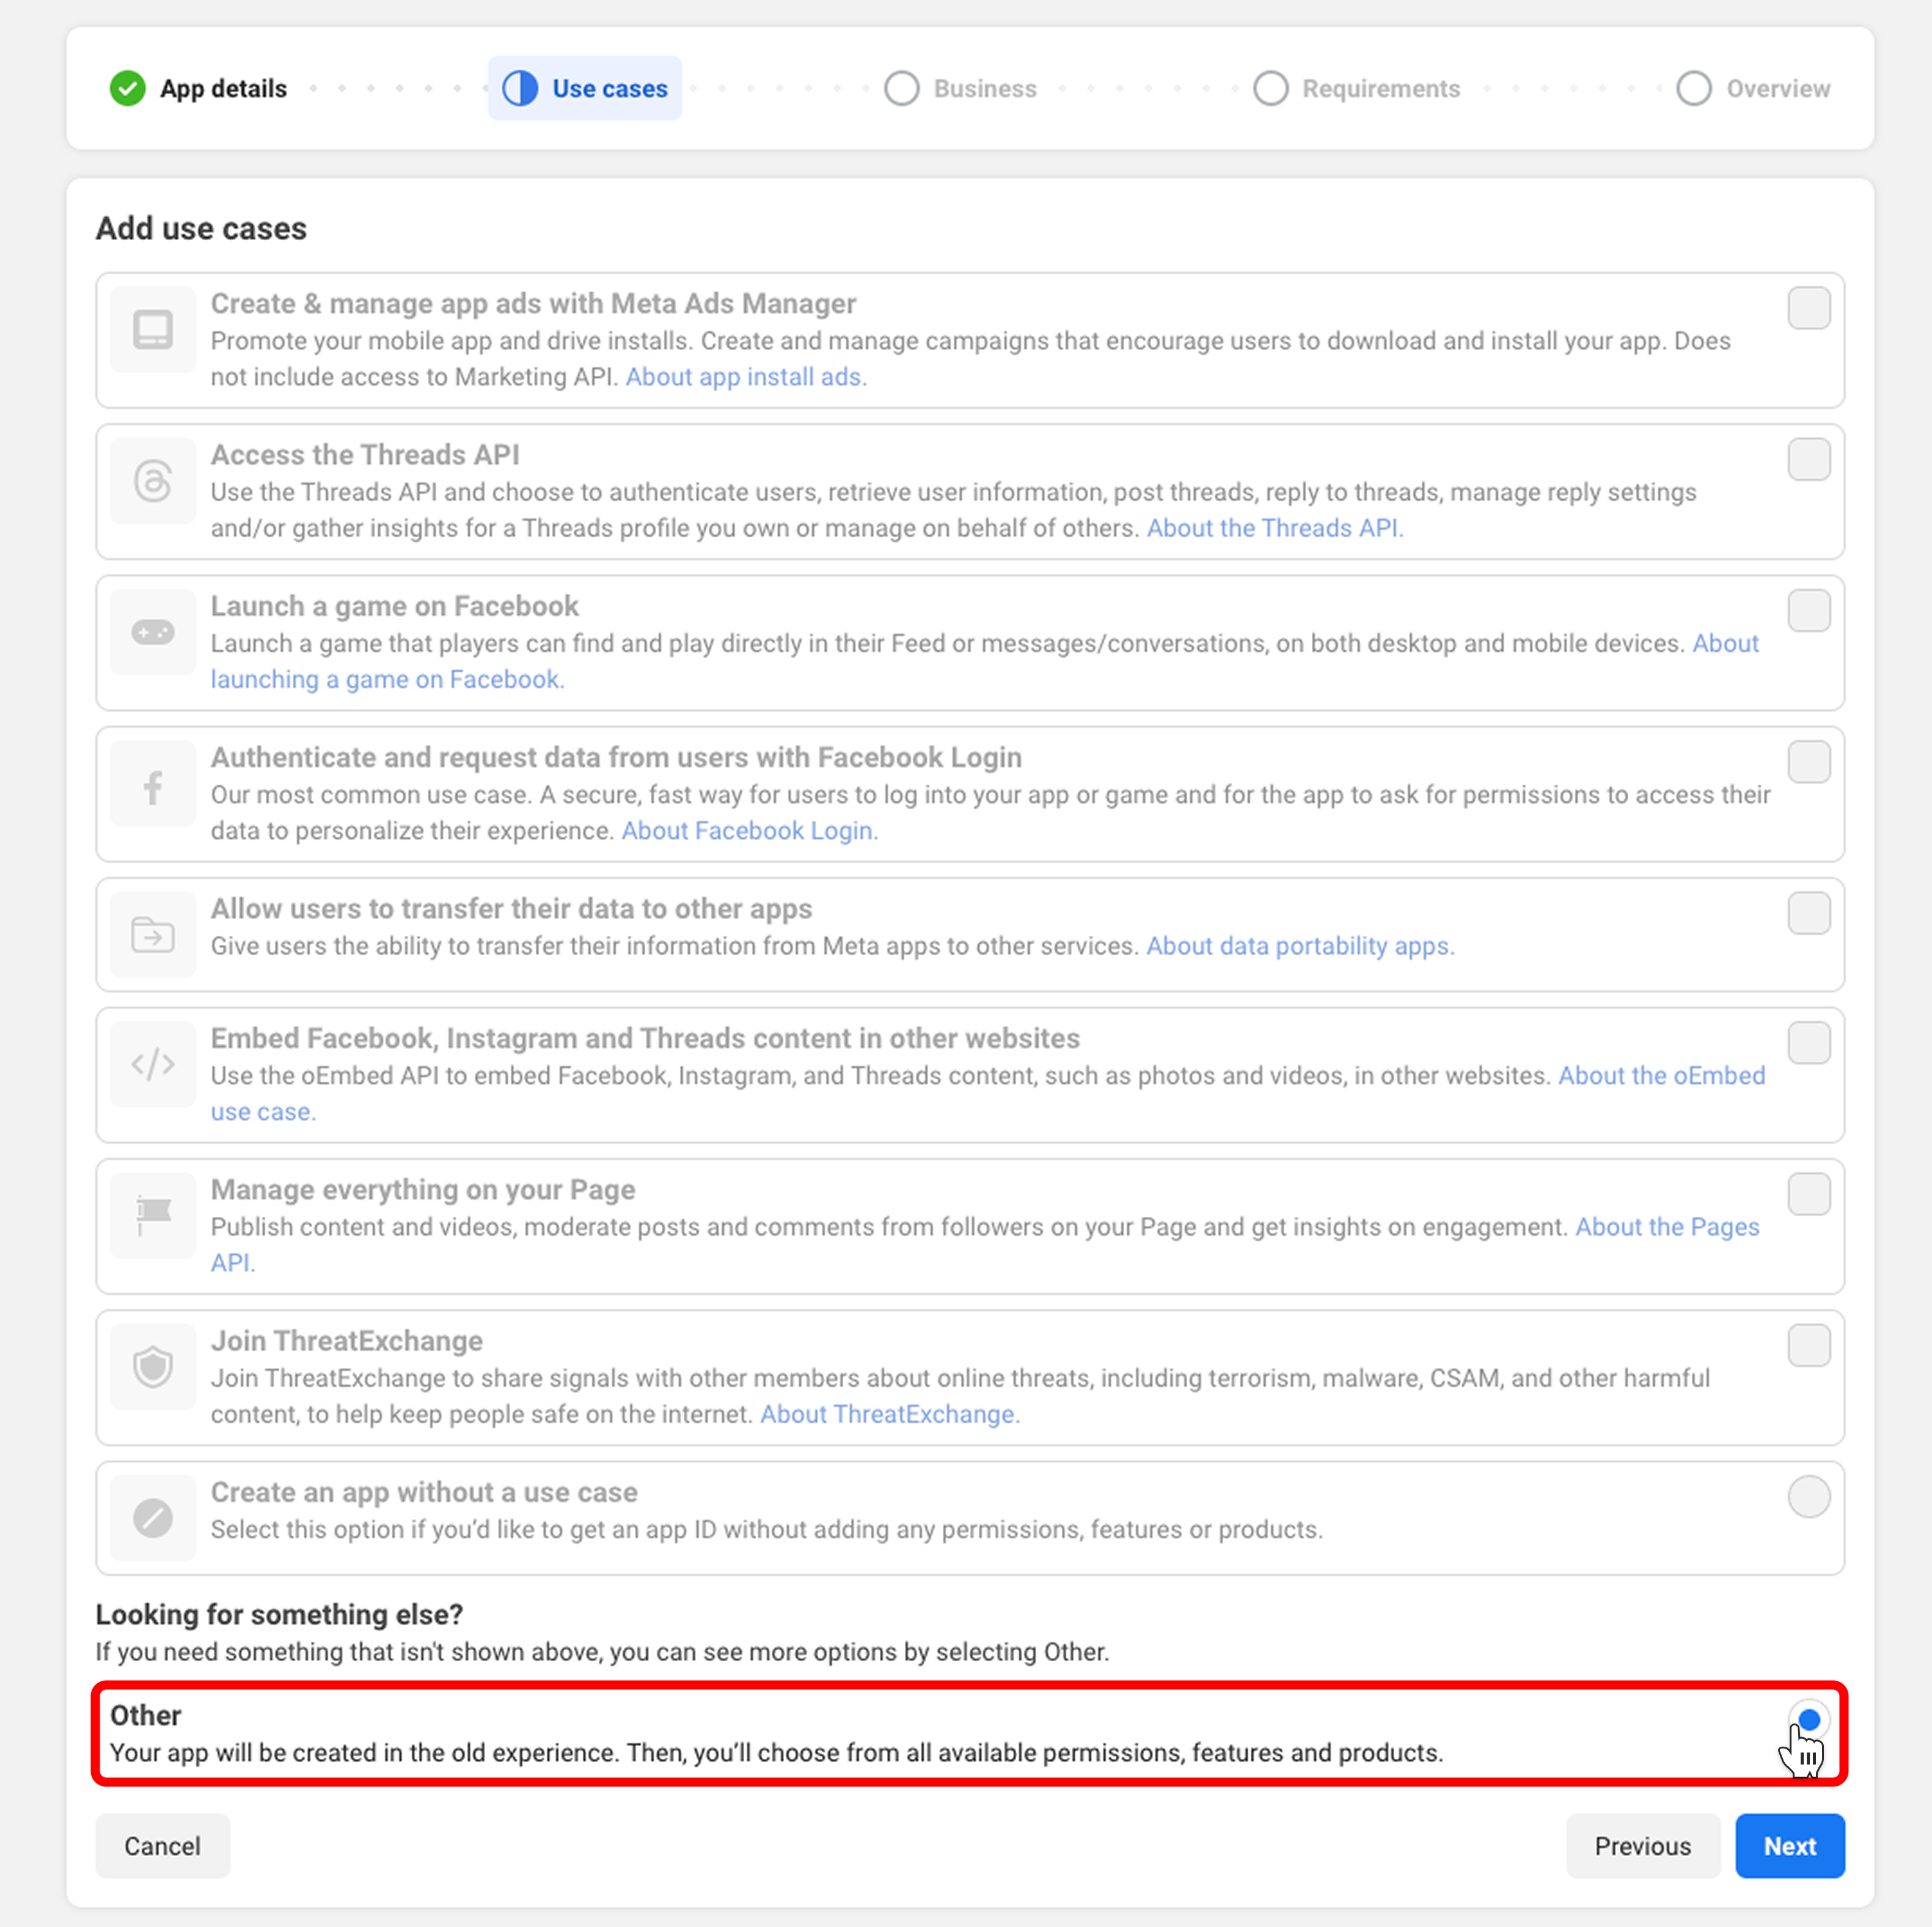Image resolution: width=1932 pixels, height=1927 pixels.
Task: Click 'Authenticate and request data' card title
Action: pos(616,758)
